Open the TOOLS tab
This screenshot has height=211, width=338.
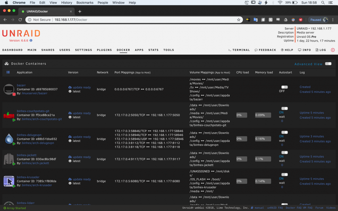pos(169,50)
